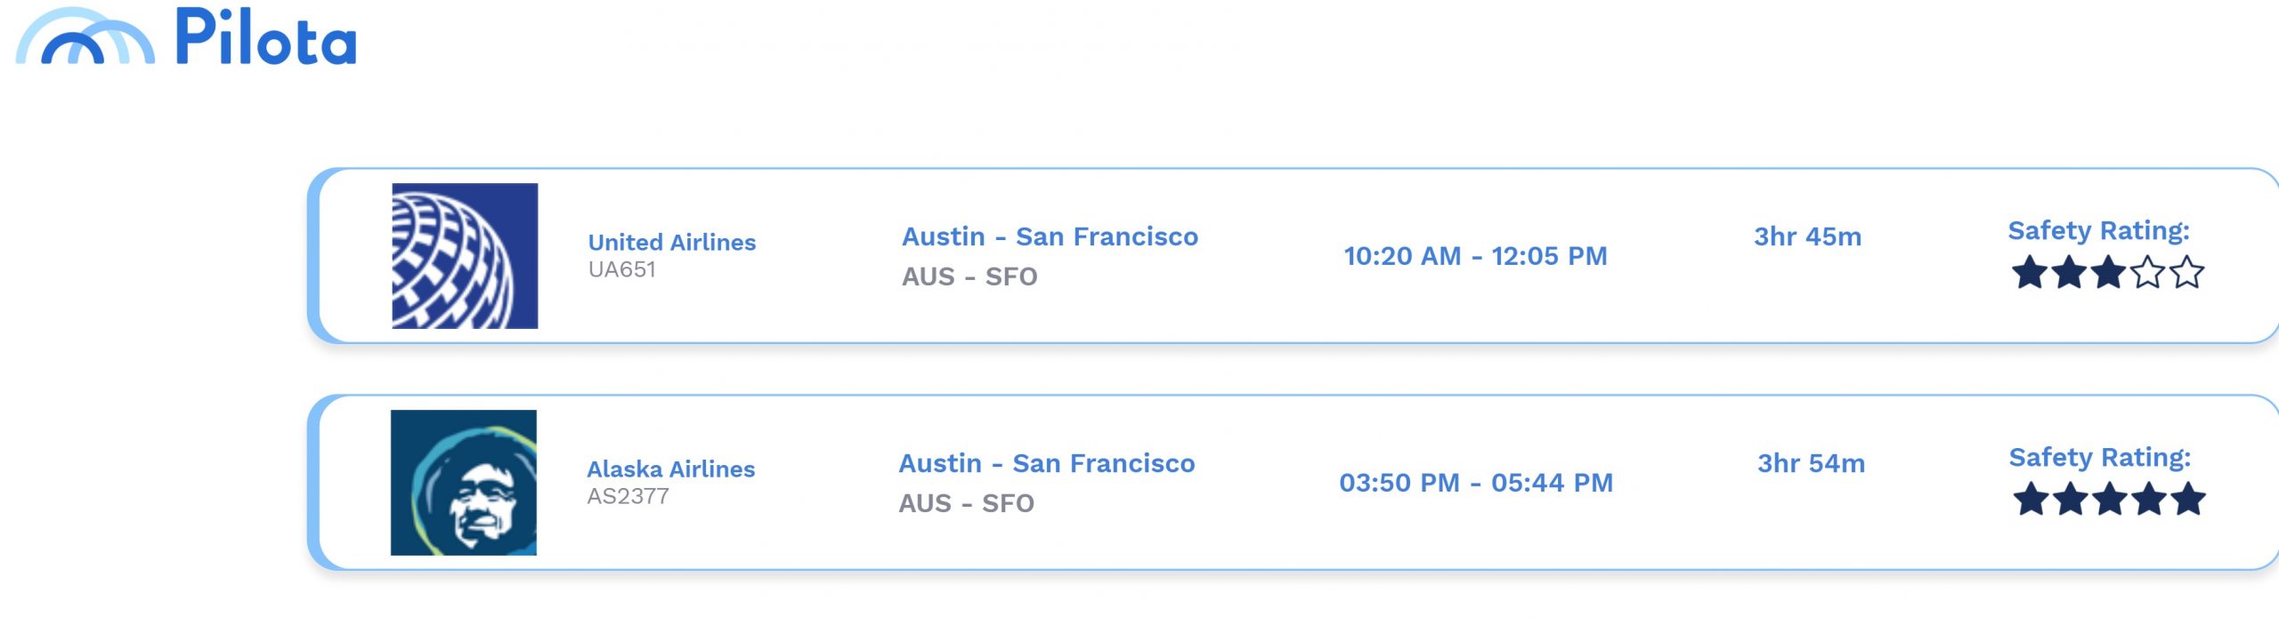Click flight number AS2377
Viewport: 2279px width, 641px height.
(628, 496)
